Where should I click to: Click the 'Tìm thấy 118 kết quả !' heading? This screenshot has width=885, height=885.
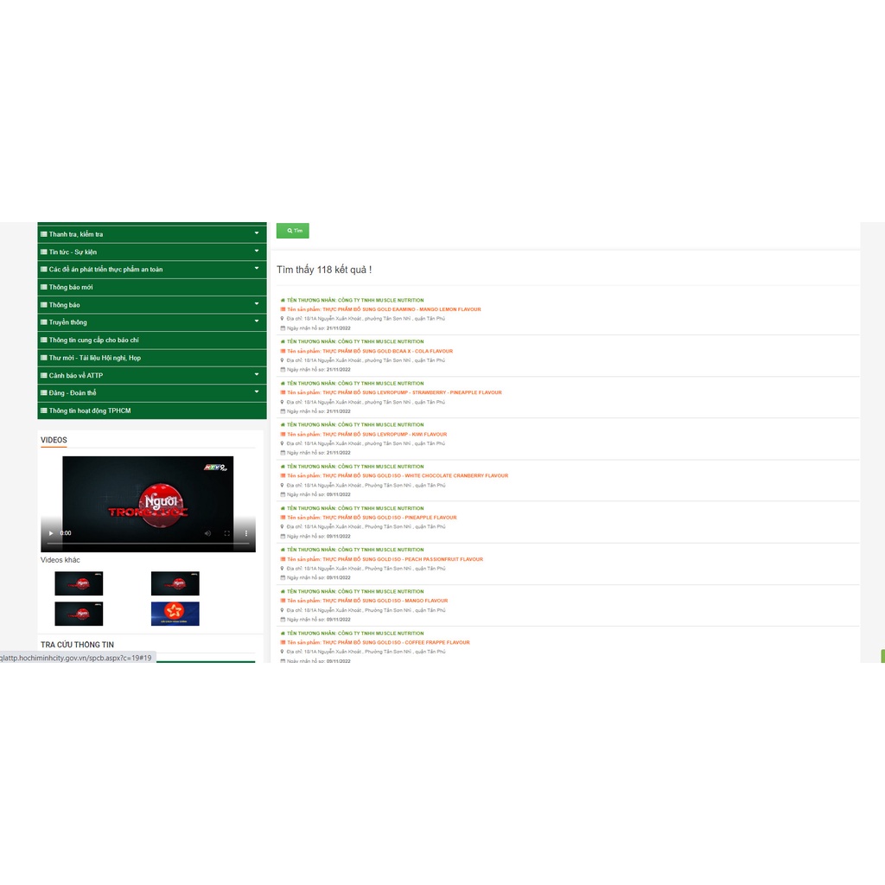[x=324, y=270]
